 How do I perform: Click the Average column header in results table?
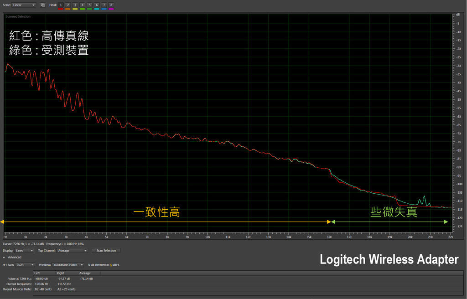click(85, 273)
